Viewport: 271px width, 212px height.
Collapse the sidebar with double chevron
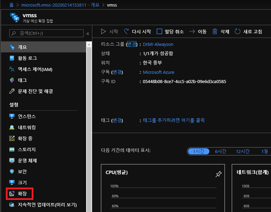click(88, 34)
